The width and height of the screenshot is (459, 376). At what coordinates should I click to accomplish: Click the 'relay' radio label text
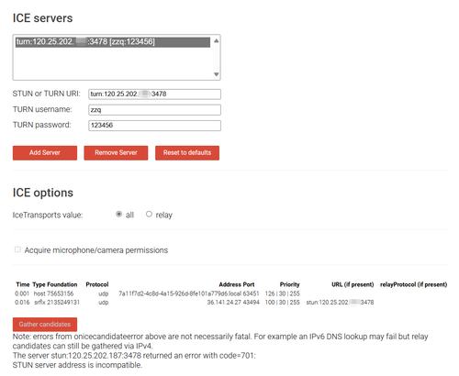tap(164, 216)
